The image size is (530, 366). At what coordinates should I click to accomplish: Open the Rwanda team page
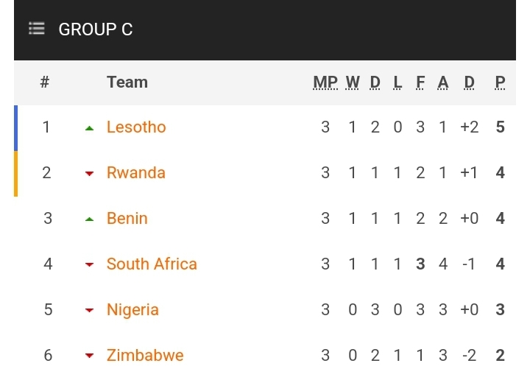coord(136,173)
